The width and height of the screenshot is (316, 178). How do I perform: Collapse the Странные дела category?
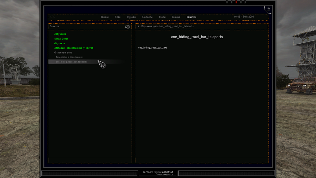click(x=63, y=52)
